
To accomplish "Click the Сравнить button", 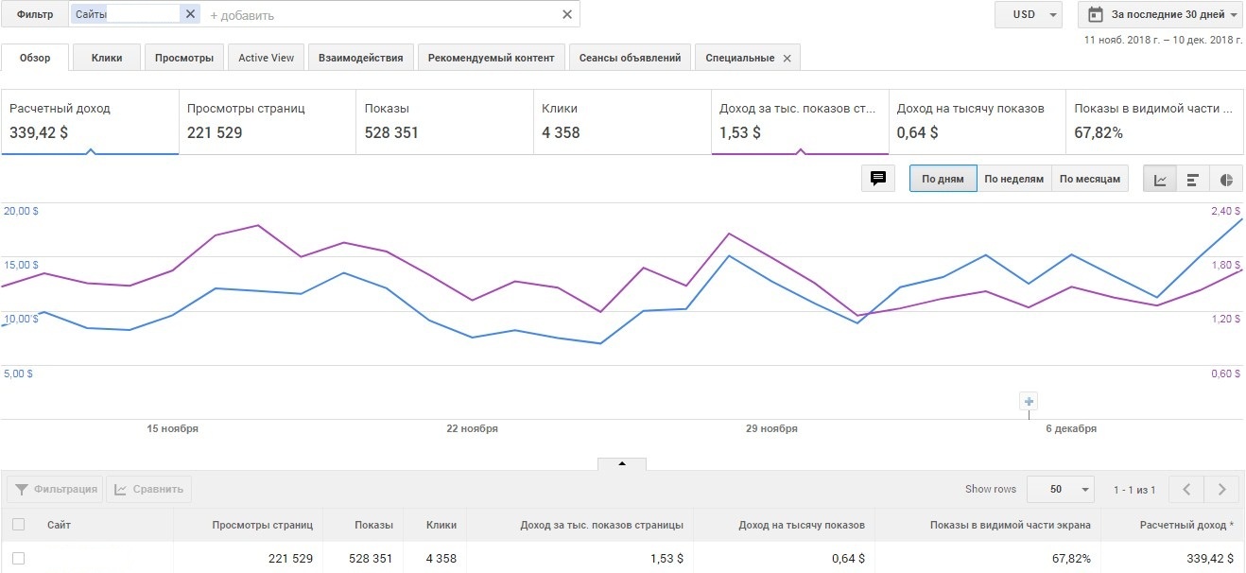I will (x=149, y=489).
